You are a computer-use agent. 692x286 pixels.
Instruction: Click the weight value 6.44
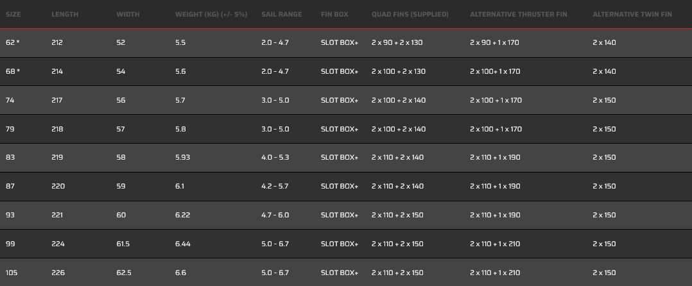pyautogui.click(x=182, y=244)
